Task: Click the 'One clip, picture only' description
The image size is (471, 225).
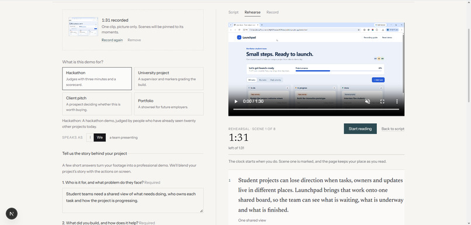Action: (143, 29)
